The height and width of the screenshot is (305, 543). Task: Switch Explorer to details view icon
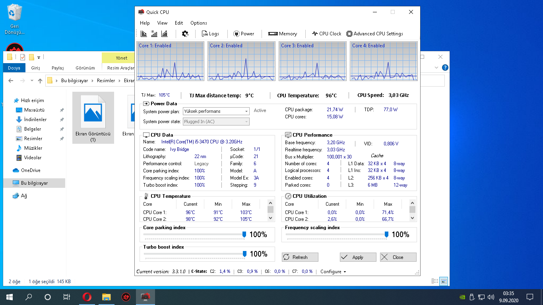pyautogui.click(x=435, y=281)
